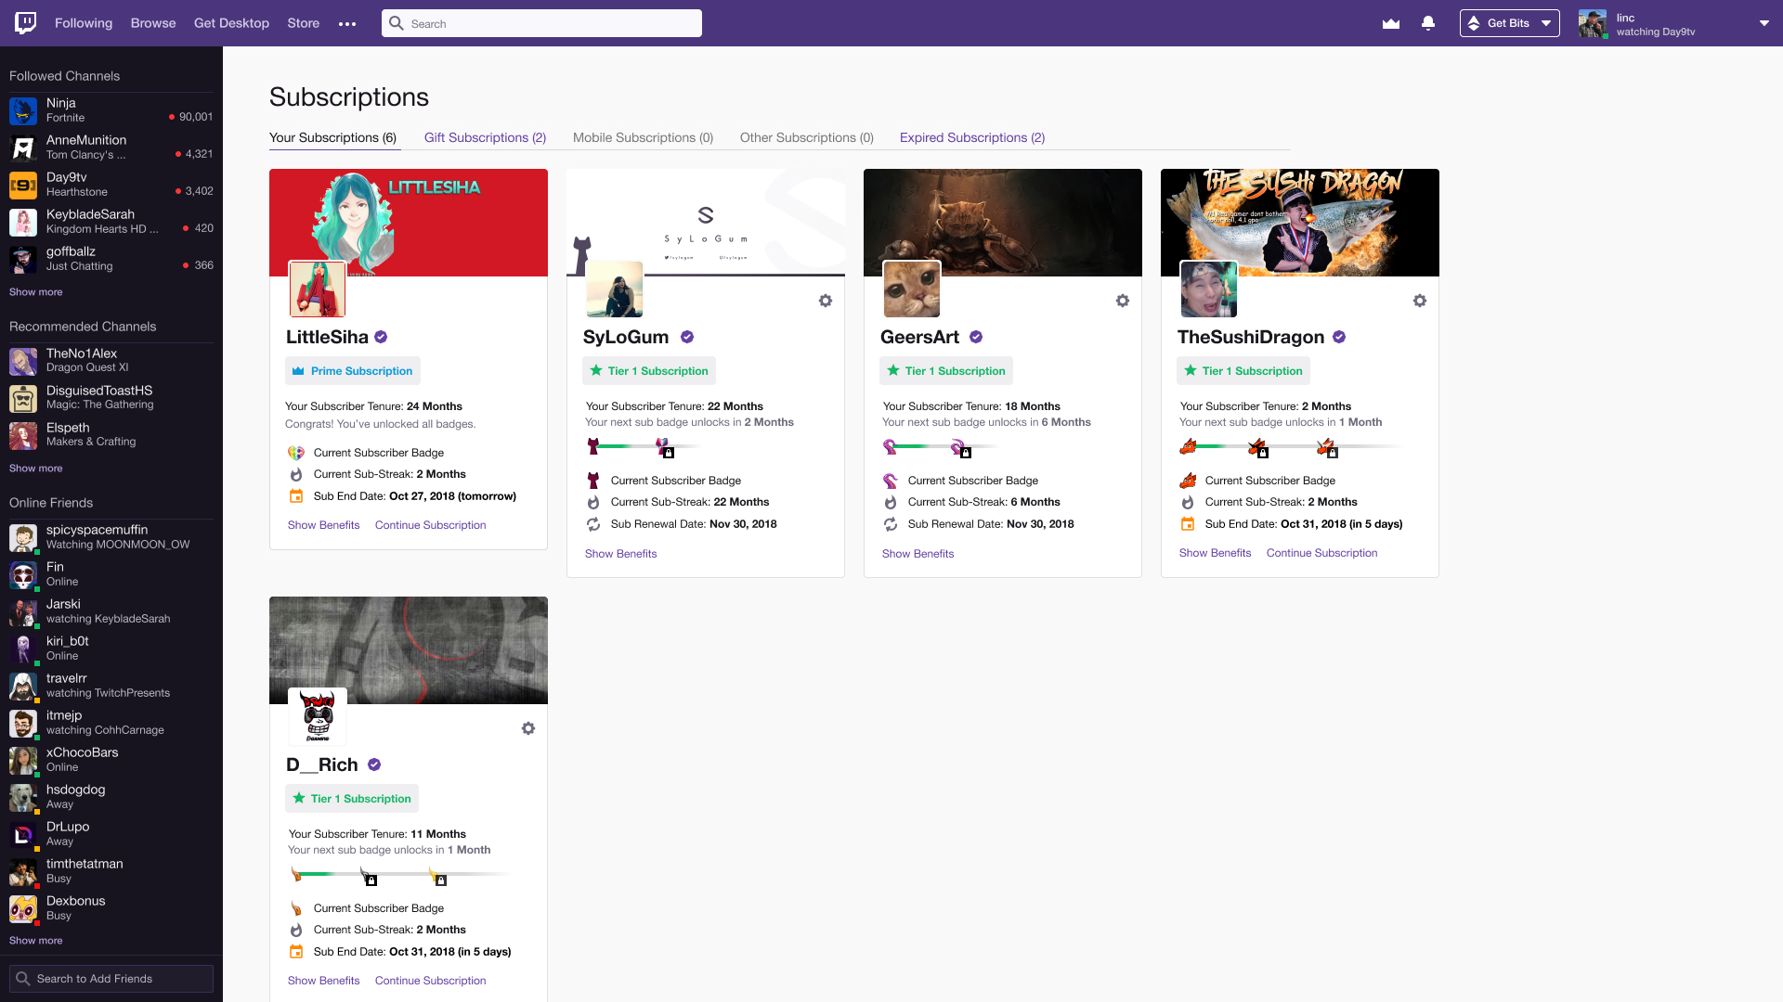
Task: Open the Get Bits dropdown
Action: point(1510,23)
